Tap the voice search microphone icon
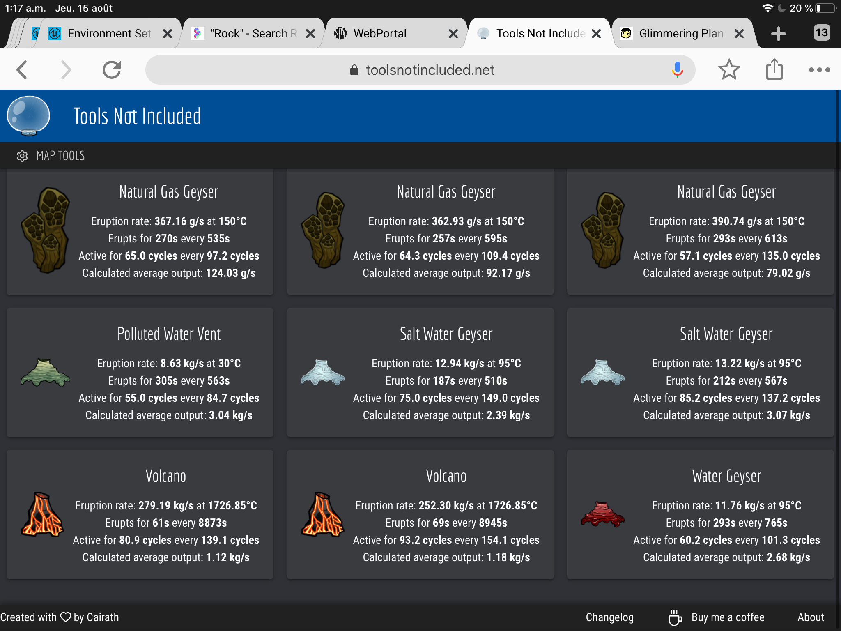The image size is (841, 631). pos(677,70)
